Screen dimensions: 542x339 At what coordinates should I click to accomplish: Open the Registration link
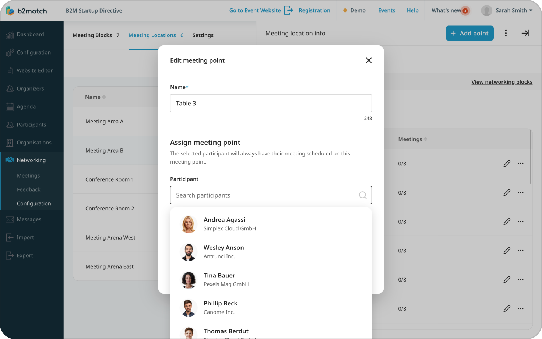(x=314, y=10)
